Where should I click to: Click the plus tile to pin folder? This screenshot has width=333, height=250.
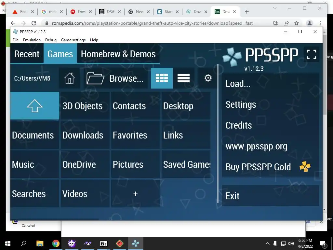[x=136, y=194]
